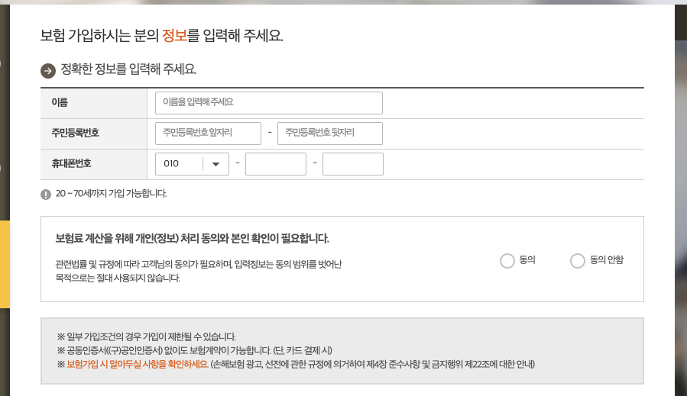Click the arrow icon beside 정확한 정보를 입력해 주세요

[48, 71]
